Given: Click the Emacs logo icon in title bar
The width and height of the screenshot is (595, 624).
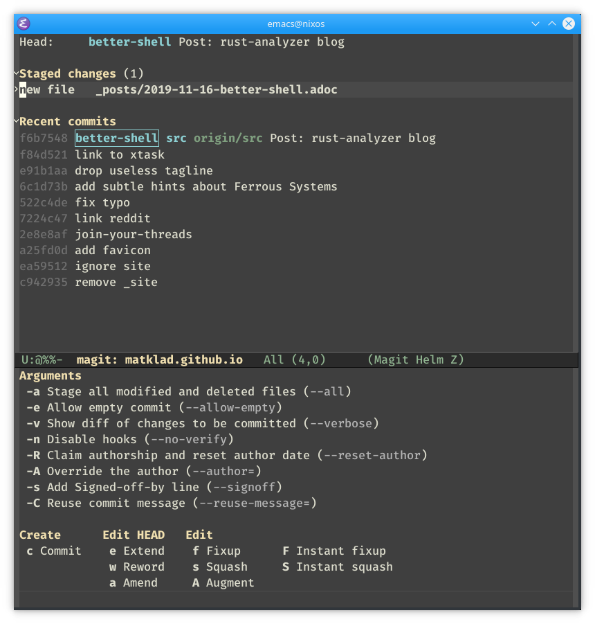Looking at the screenshot, I should 24,24.
